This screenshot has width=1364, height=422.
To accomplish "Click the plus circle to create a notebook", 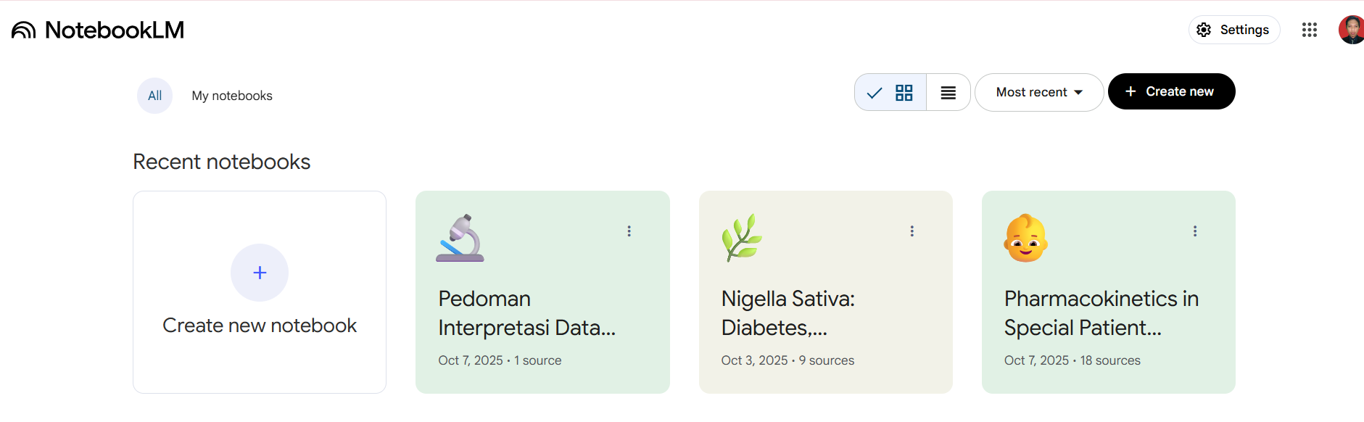I will 259,273.
